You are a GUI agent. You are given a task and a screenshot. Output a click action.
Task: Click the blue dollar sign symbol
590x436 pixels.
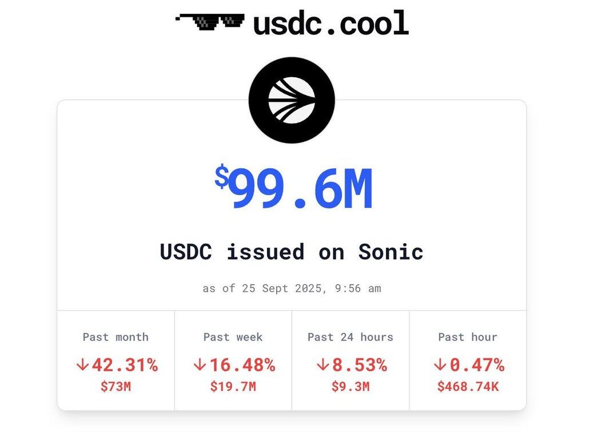point(222,176)
